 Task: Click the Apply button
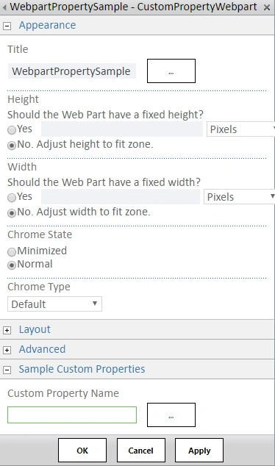coord(199,451)
